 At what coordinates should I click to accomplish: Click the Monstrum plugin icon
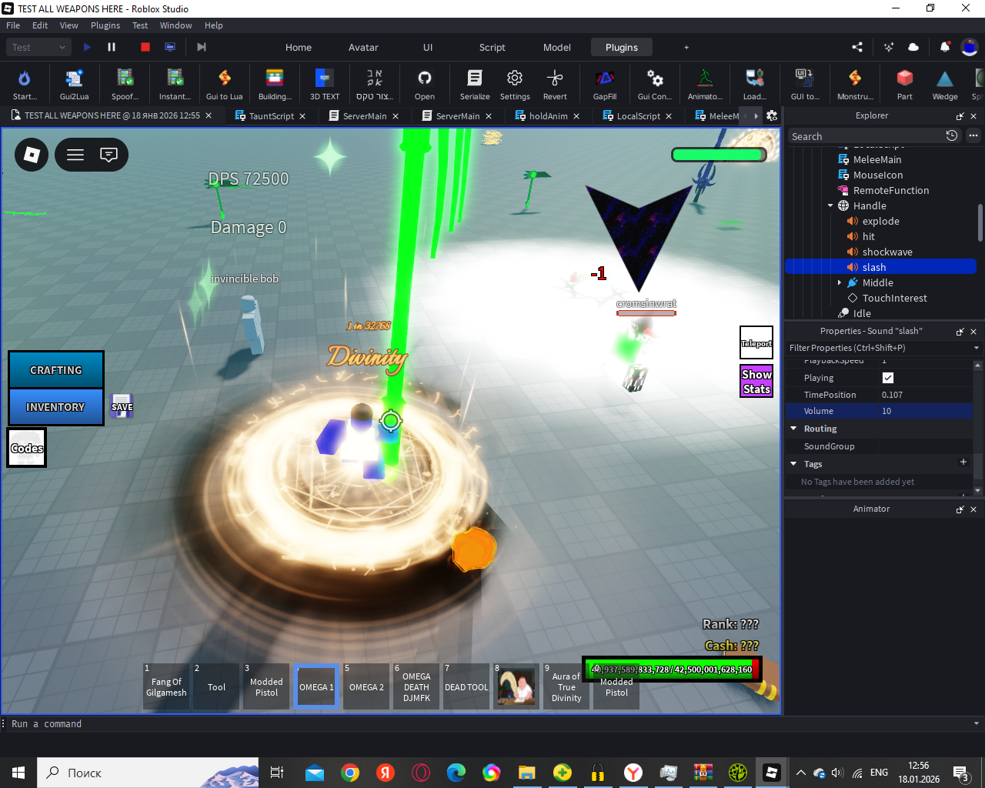855,84
